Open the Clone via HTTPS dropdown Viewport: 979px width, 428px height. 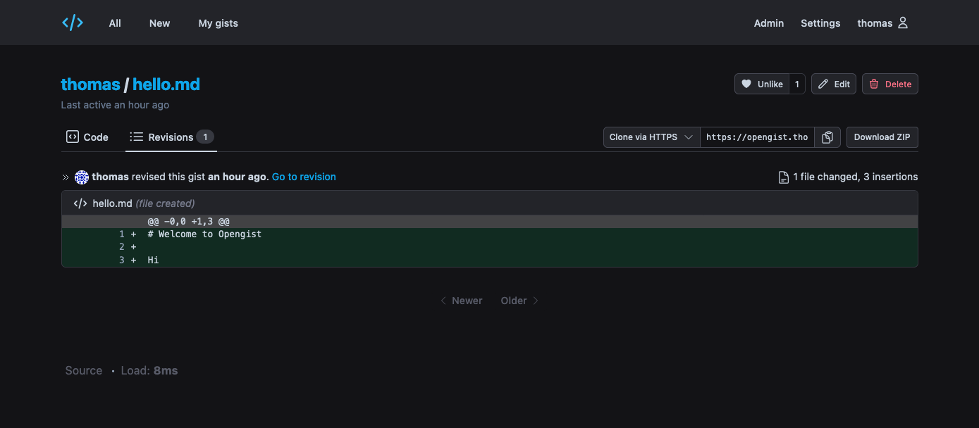click(x=652, y=137)
